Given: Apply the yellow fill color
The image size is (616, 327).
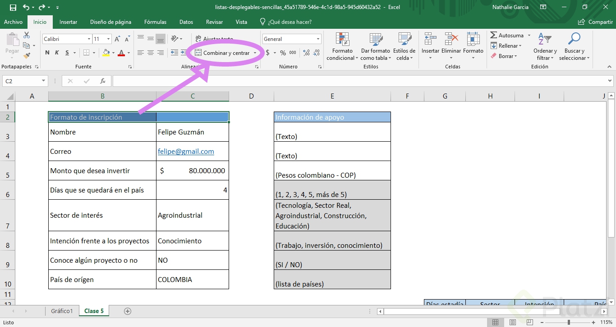Looking at the screenshot, I should click(106, 53).
